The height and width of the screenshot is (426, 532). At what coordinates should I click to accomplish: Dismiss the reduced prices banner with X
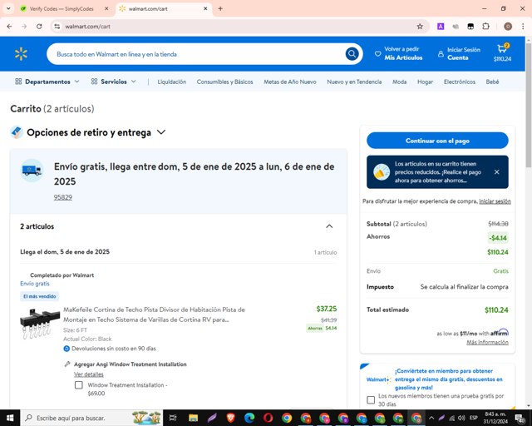(x=497, y=172)
